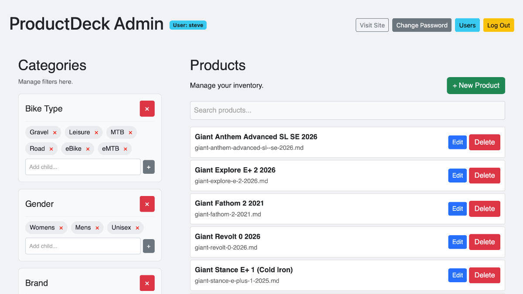Open the Change Password screen
523x294 pixels.
421,25
